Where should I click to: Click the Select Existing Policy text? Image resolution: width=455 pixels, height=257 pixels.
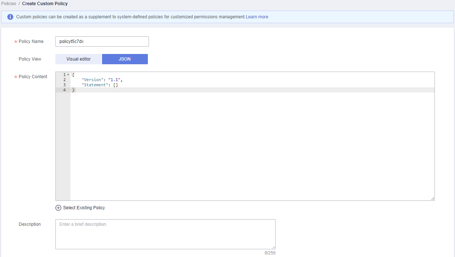coord(84,208)
